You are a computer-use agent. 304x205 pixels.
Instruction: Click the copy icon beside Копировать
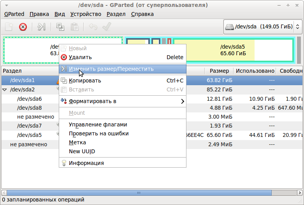(64, 81)
